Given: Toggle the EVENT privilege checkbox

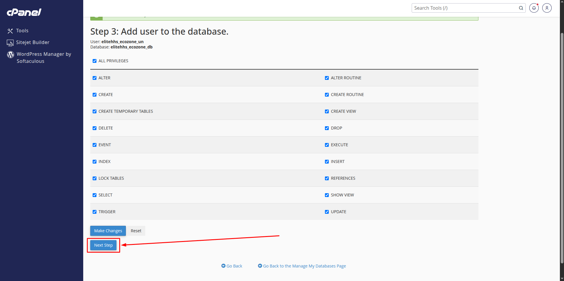Looking at the screenshot, I should pyautogui.click(x=94, y=145).
